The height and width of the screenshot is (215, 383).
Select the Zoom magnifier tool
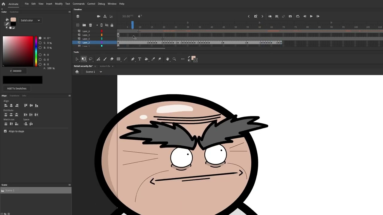click(174, 59)
